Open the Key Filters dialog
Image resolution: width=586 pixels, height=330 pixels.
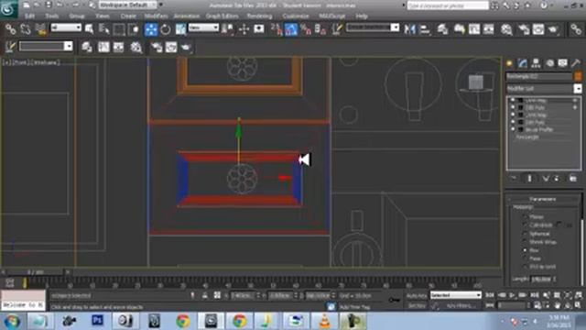461,305
